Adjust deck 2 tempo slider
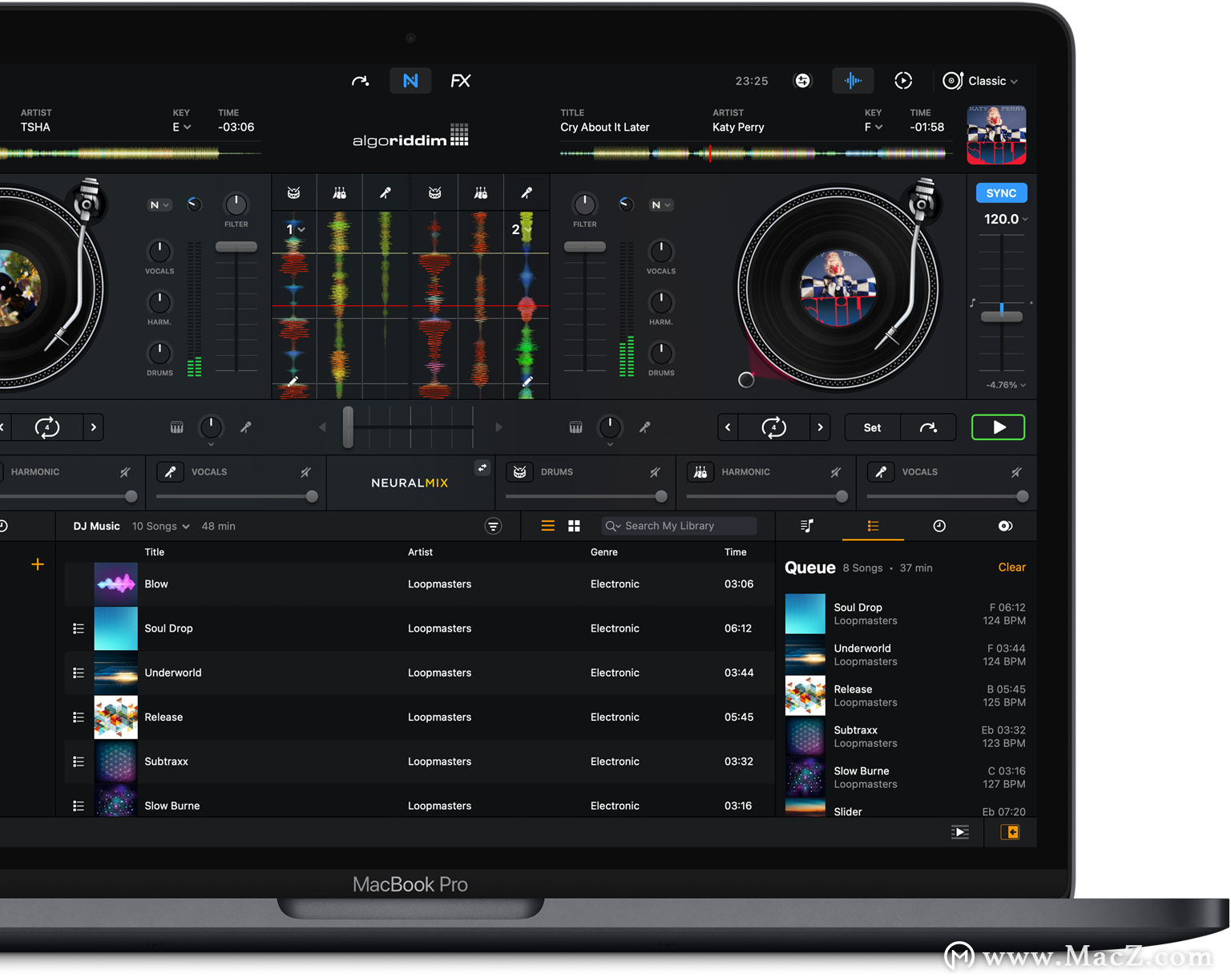This screenshot has height=978, width=1231. point(1002,316)
